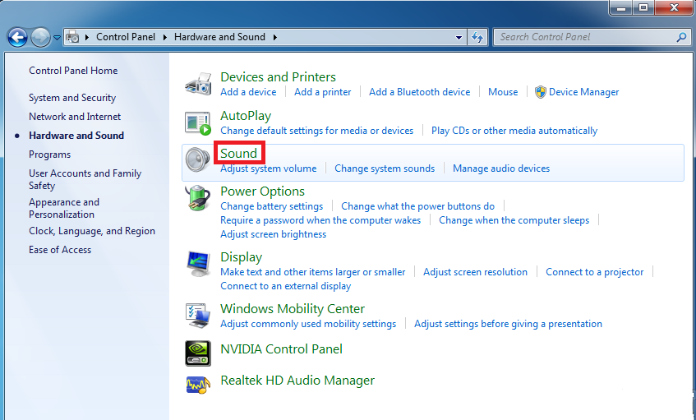Open Device Manager link

(x=583, y=92)
